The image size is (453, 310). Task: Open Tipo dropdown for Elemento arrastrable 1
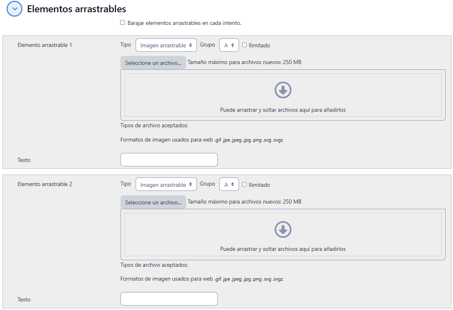click(166, 45)
